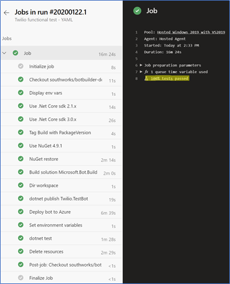Click the green check icon for dotnet test

[x=21, y=238]
